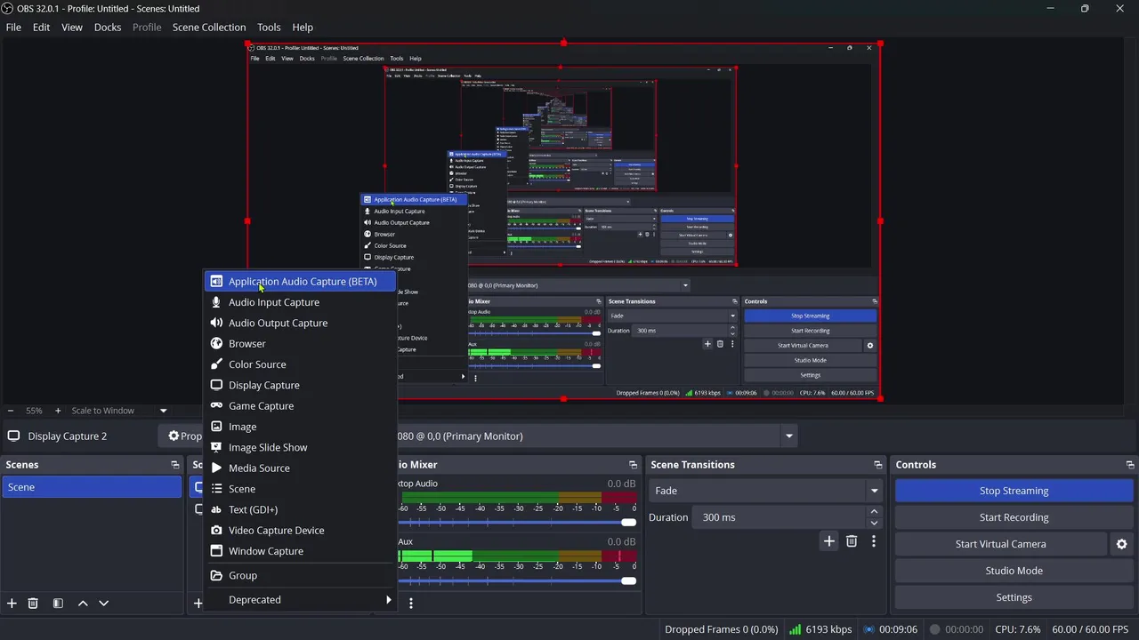Open scene filters icon in Scenes dock
Image resolution: width=1139 pixels, height=640 pixels.
[58, 603]
